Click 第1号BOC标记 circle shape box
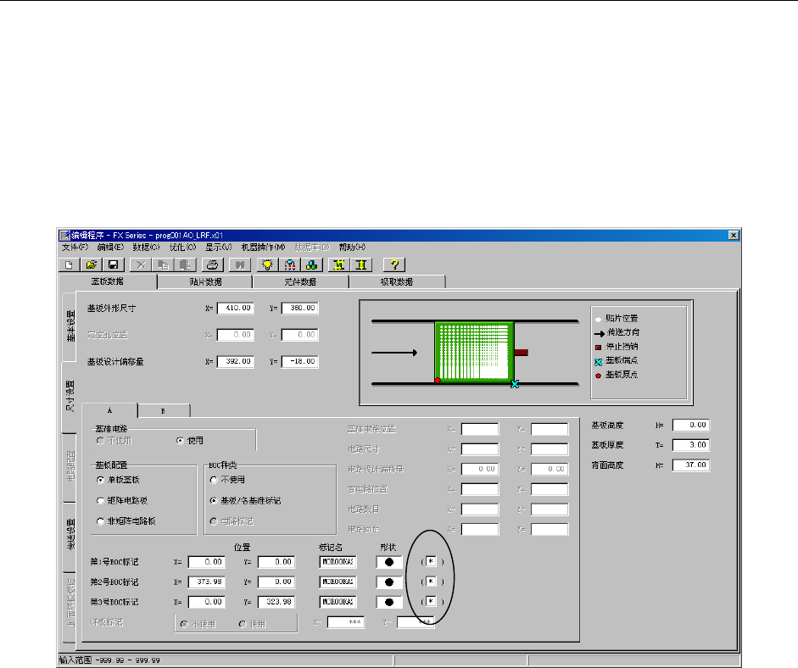 [389, 562]
